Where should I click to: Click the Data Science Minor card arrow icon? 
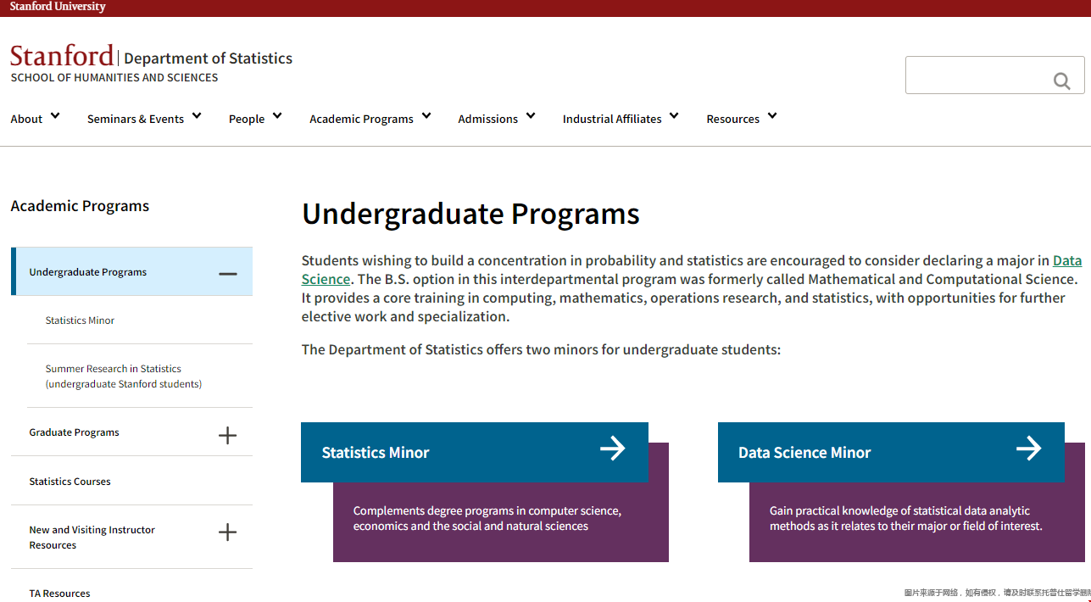[x=1028, y=449]
